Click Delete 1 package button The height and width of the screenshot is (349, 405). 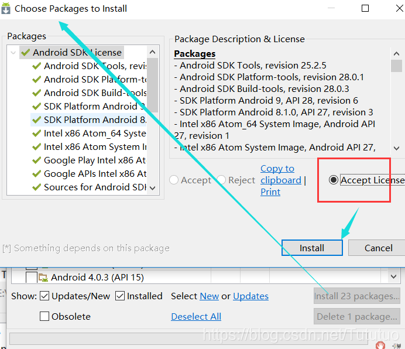[x=357, y=316]
